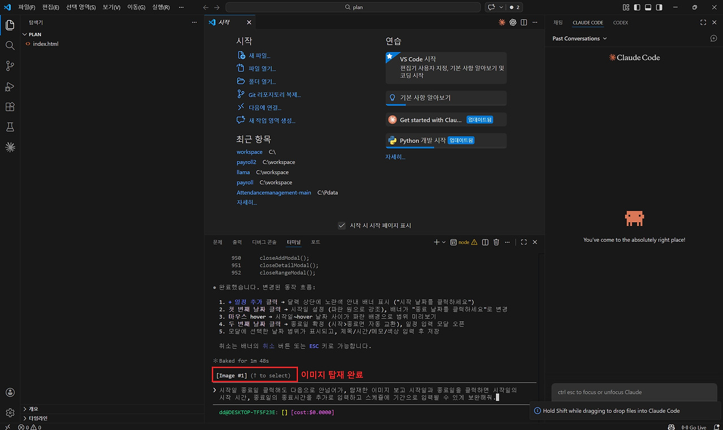Expand the 타임라인 timeline section
723x430 pixels.
[x=38, y=418]
